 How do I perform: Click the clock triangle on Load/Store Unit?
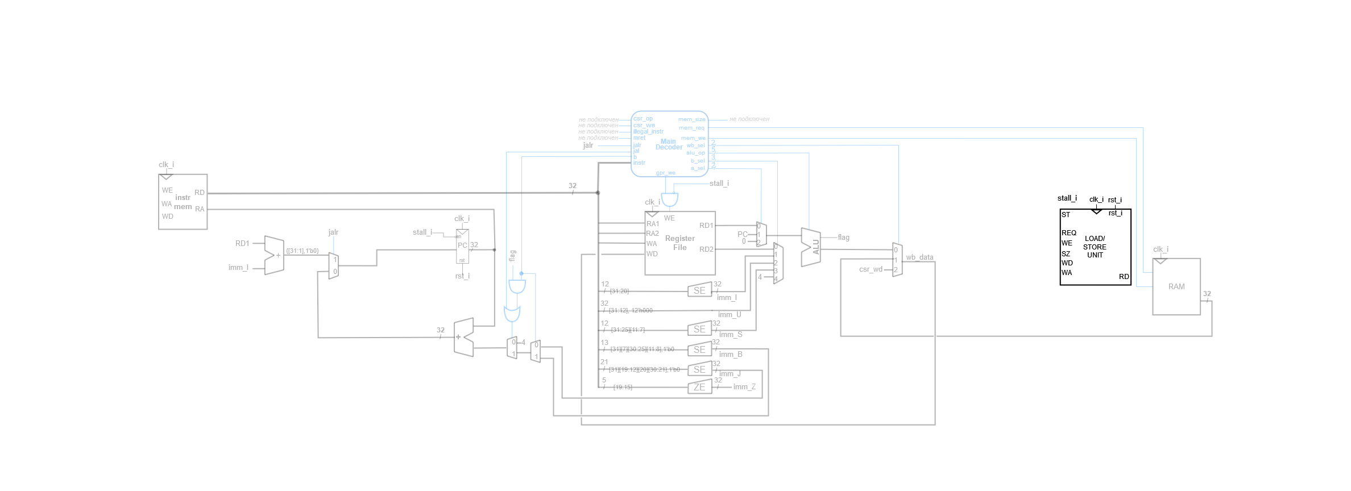click(x=1096, y=211)
